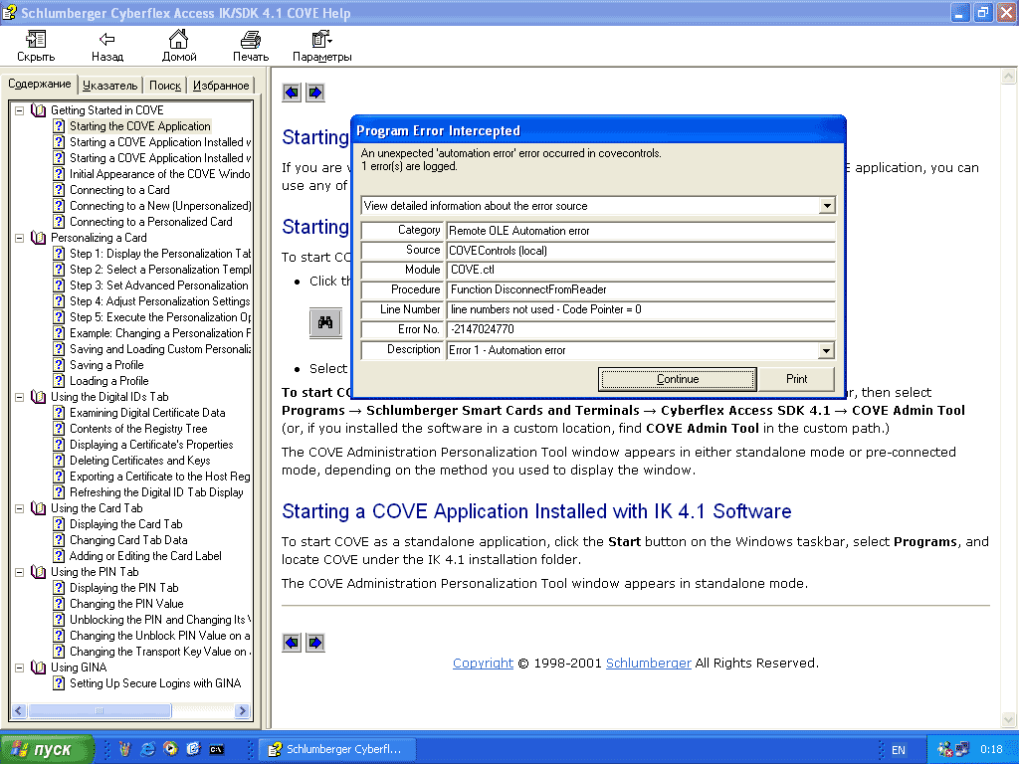Click the page icon beside Changing the PIN Value
Viewport: 1019px width, 764px height.
(59, 604)
